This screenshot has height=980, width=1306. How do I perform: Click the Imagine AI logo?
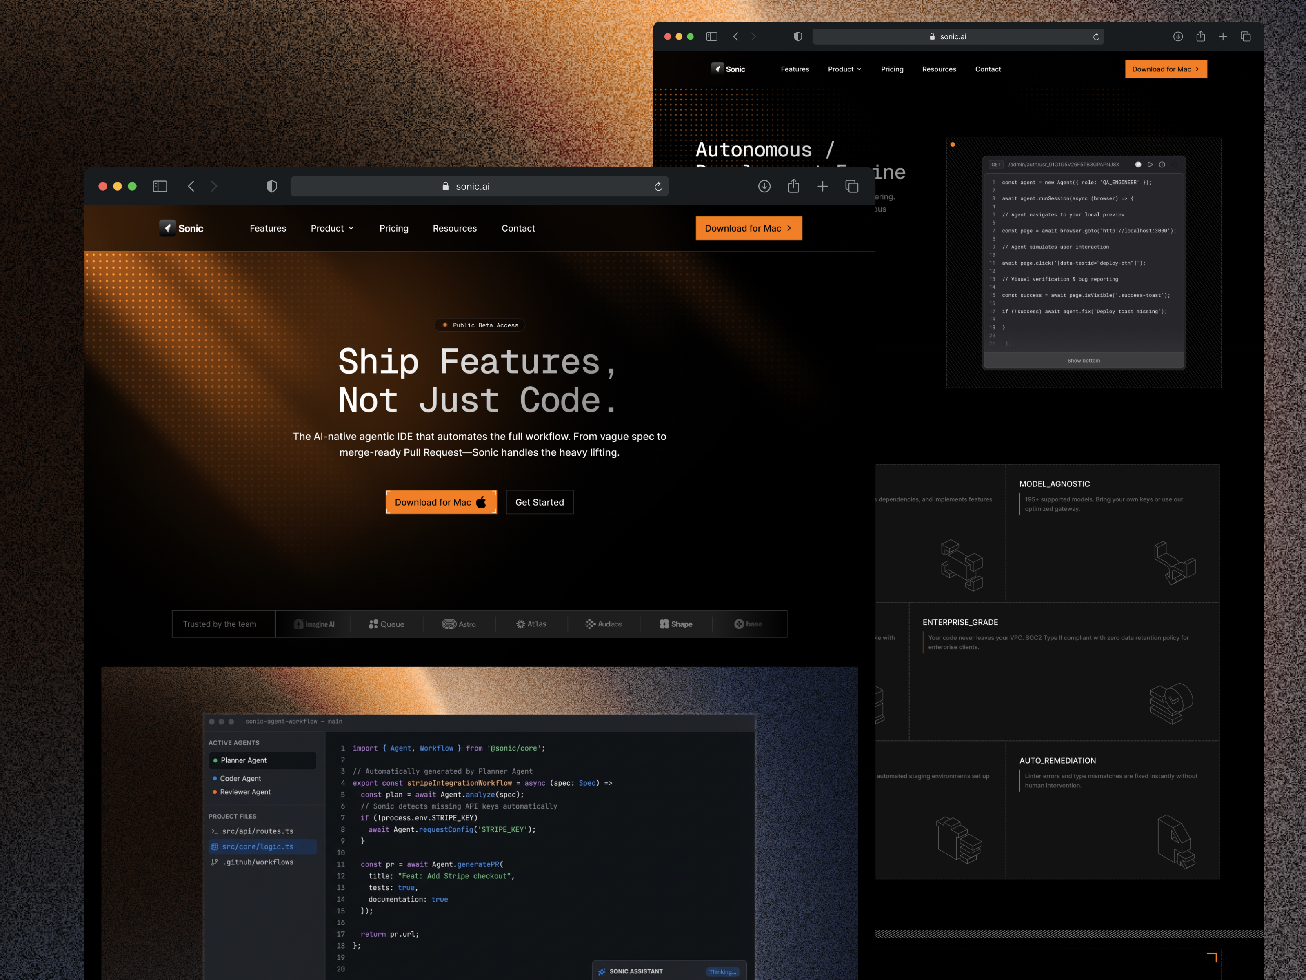(314, 624)
